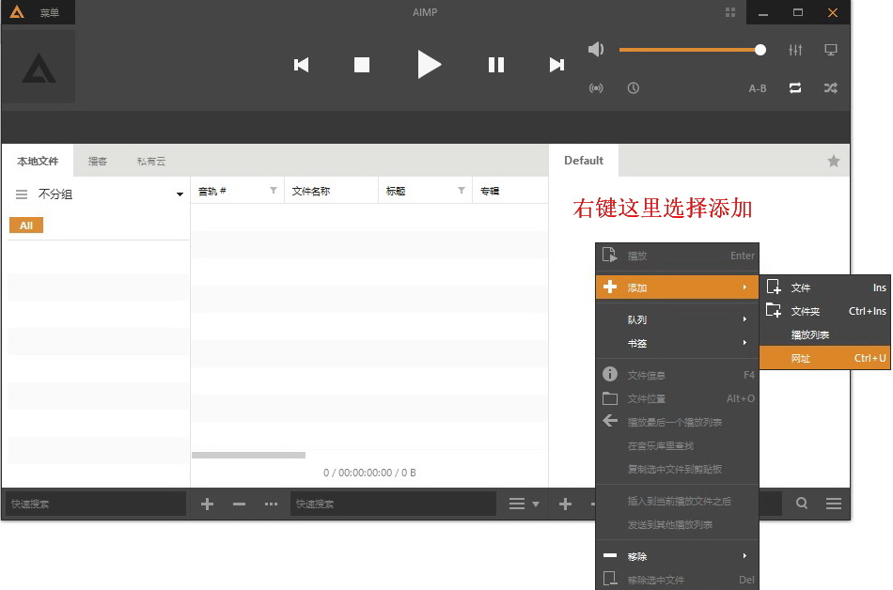The width and height of the screenshot is (893, 590).
Task: Open the sleep timer clock icon
Action: 633,87
